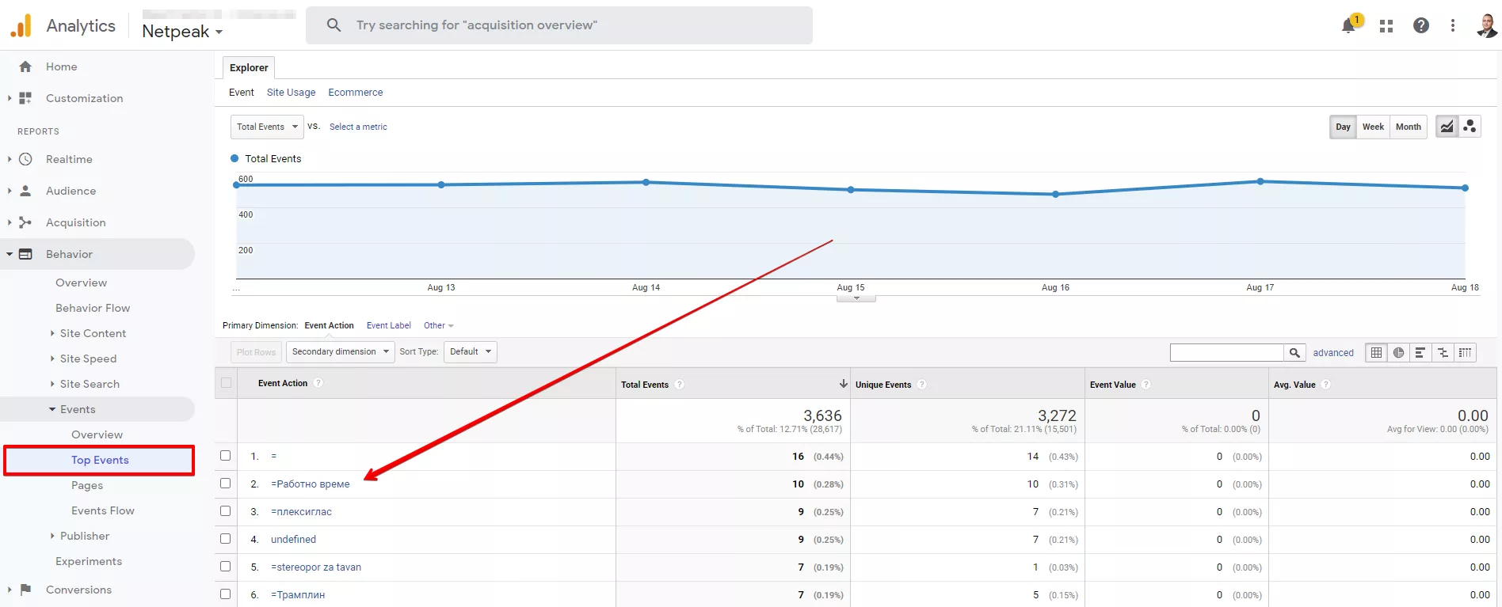
Task: Open help for Total Events column
Action: point(680,385)
